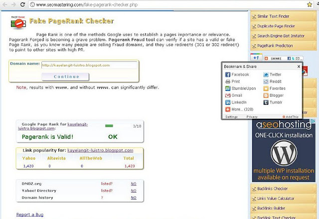This screenshot has width=319, height=219.
Task: Share via Gmail in popup
Action: (234, 95)
